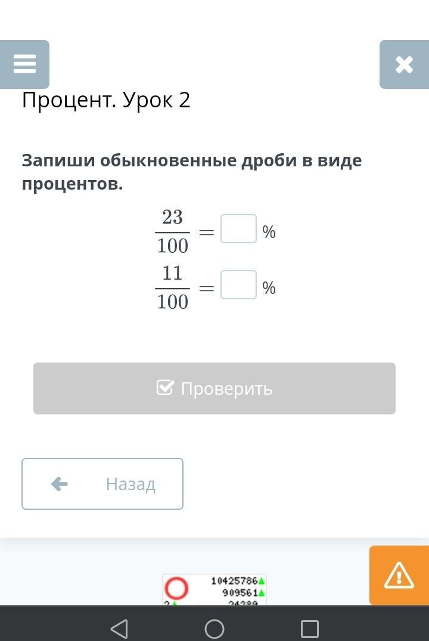Image resolution: width=429 pixels, height=641 pixels.
Task: Go back with the Назад button
Action: (x=102, y=484)
